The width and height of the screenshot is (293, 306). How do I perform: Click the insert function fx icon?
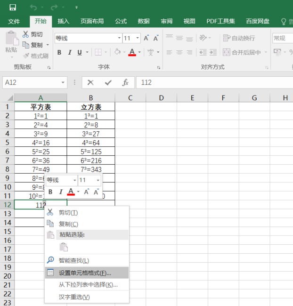pos(125,82)
